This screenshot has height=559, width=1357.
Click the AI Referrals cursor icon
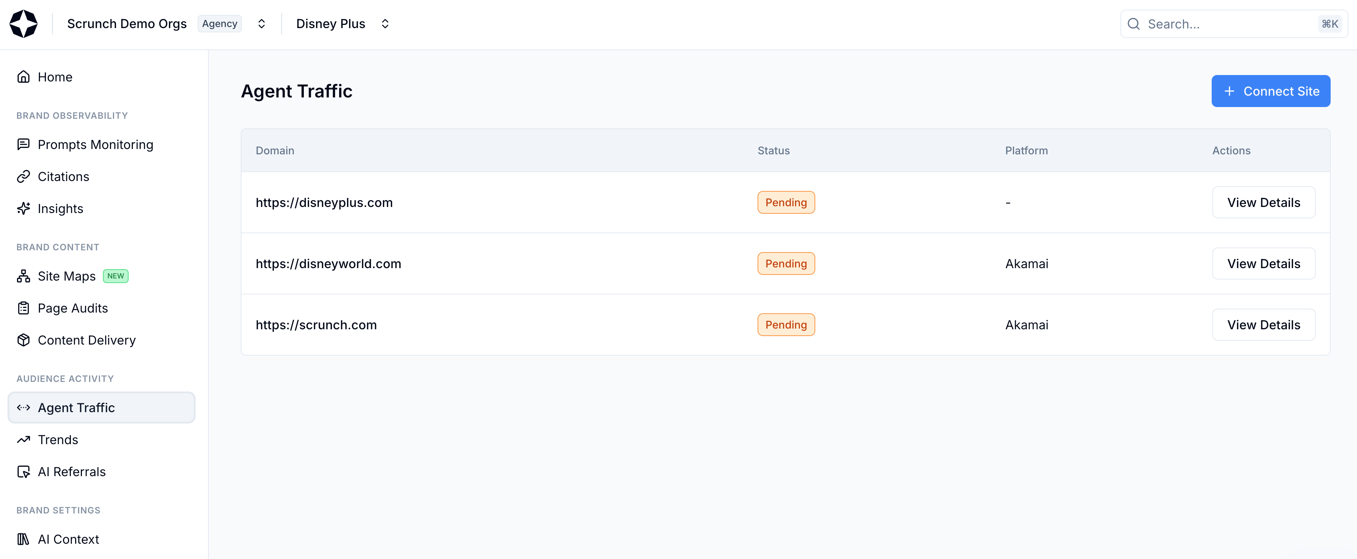coord(23,472)
